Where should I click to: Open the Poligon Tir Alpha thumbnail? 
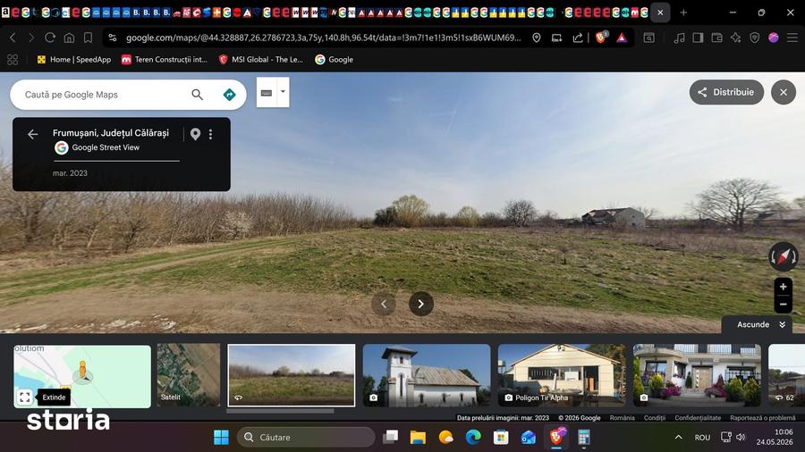(562, 375)
